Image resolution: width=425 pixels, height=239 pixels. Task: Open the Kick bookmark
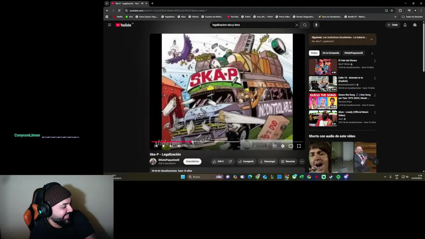tap(129, 17)
